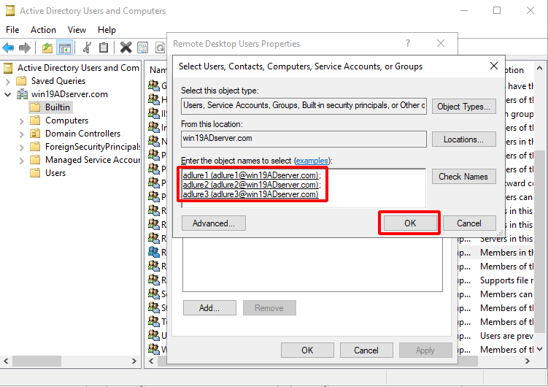
Task: Click group icon of row starting with G
Action: pos(154,85)
